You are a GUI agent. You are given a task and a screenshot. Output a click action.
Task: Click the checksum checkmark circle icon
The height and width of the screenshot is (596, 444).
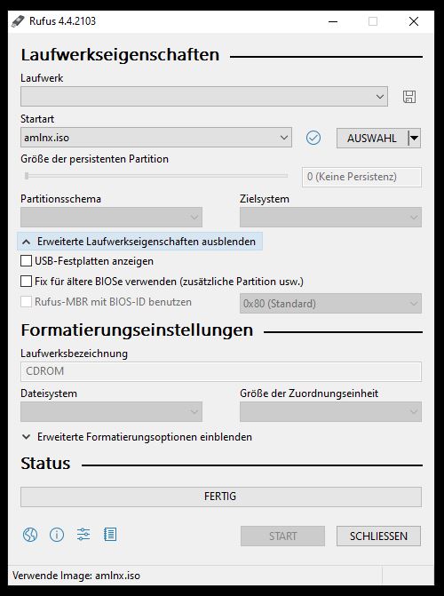click(x=313, y=138)
